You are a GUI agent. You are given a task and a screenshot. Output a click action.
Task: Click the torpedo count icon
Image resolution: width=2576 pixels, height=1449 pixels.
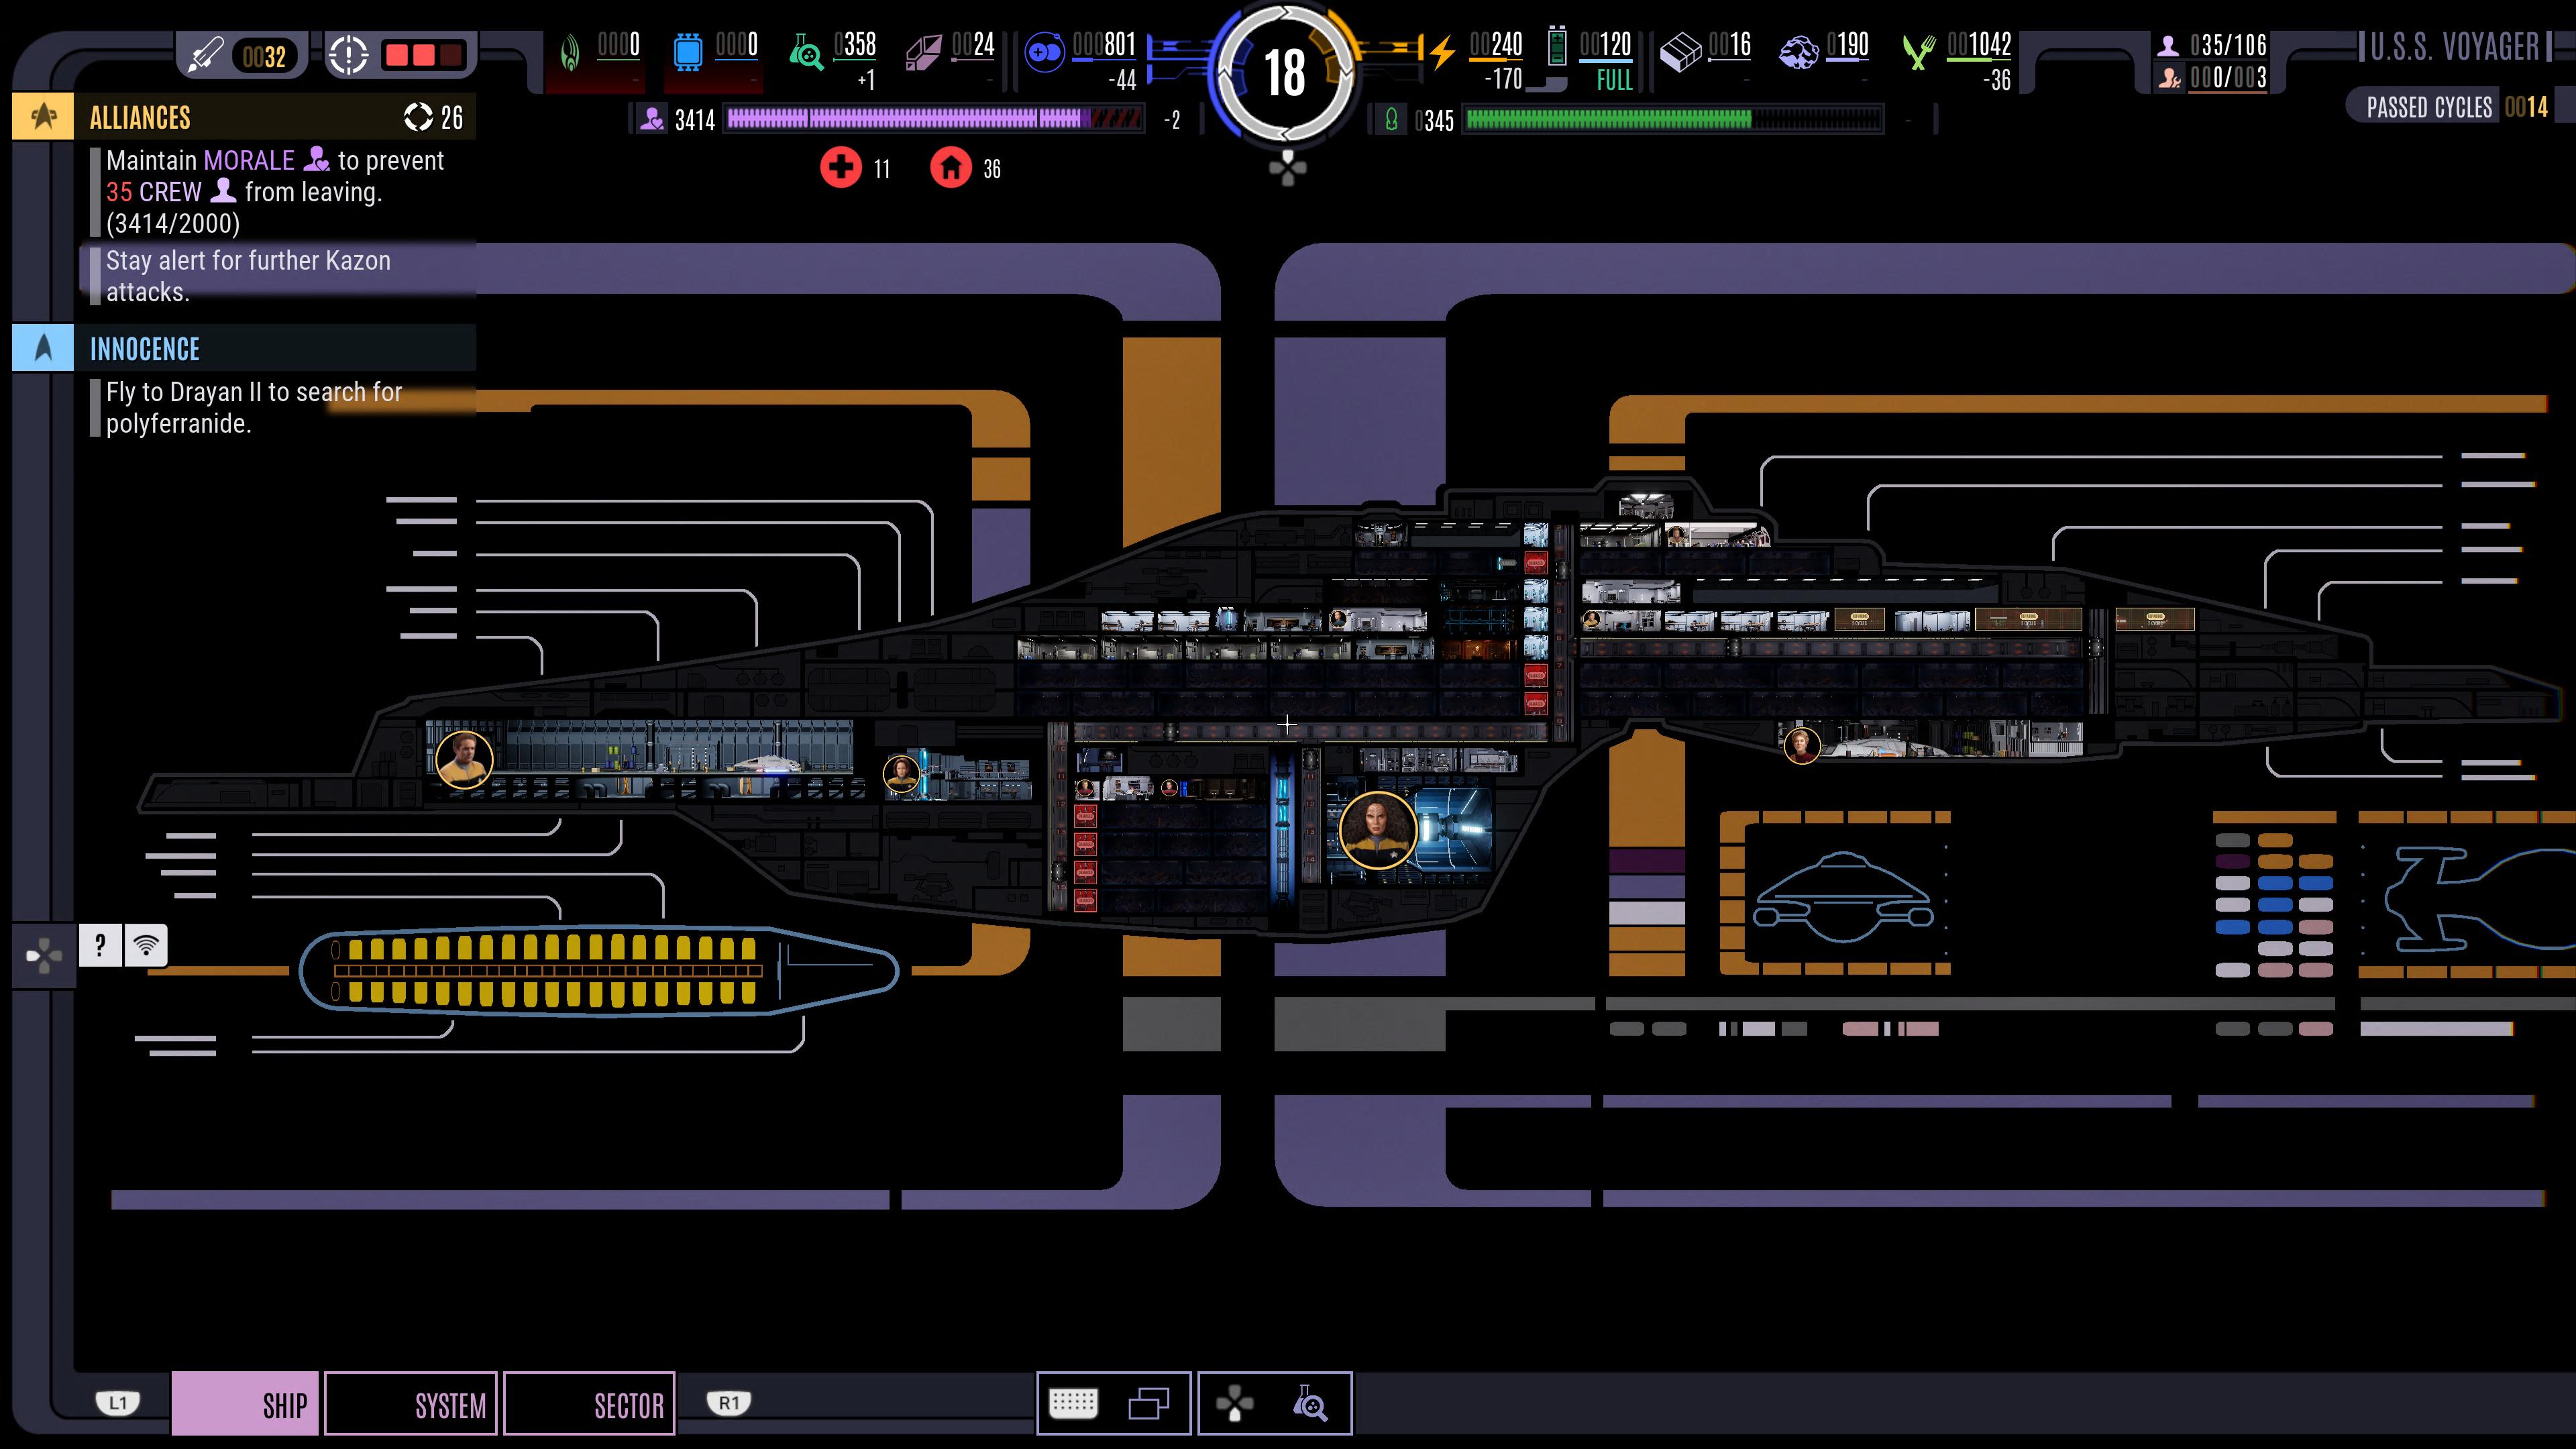206,55
